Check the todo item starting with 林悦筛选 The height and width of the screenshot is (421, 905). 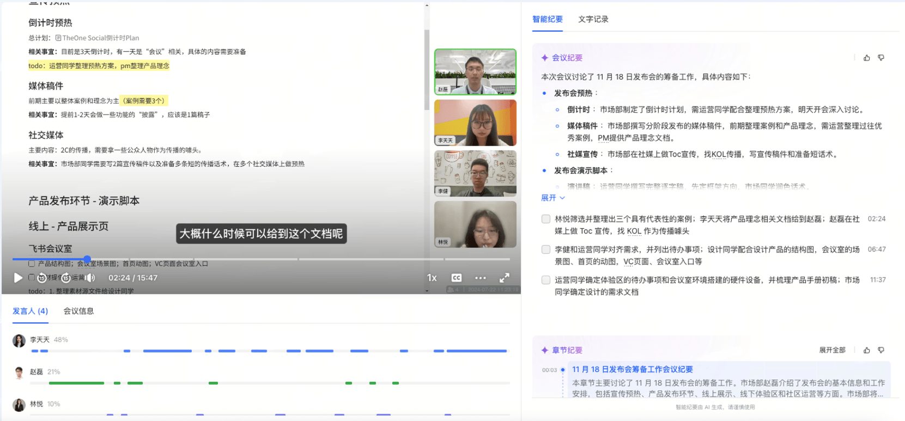(545, 219)
